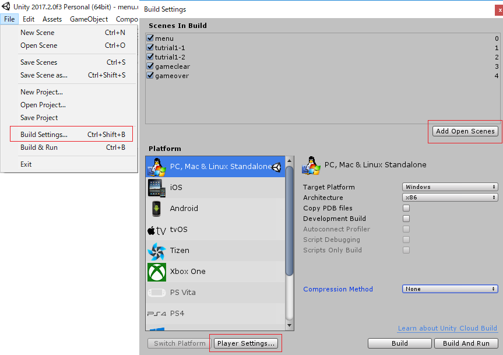
Task: Click the Android phone icon in platform list
Action: point(156,209)
